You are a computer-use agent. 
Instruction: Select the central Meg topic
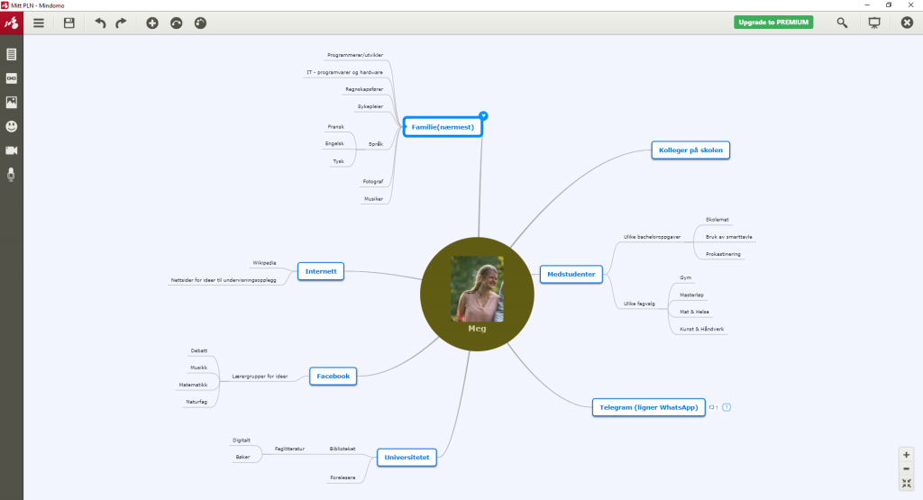point(477,329)
